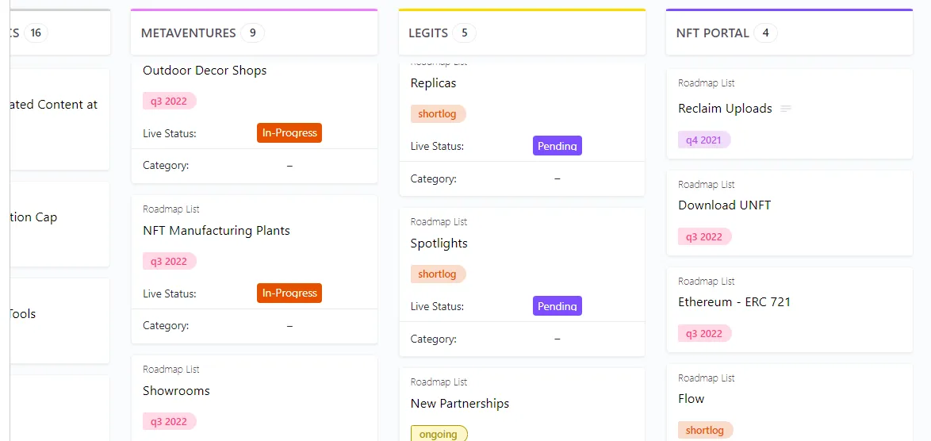
Task: Open the Spotlights card
Action: (439, 244)
